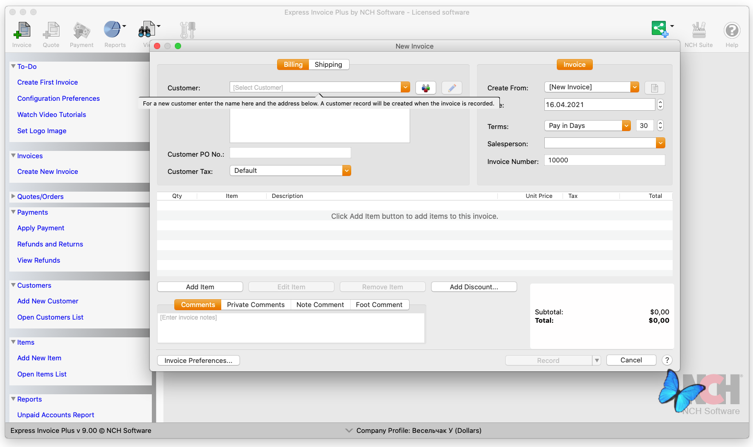This screenshot has width=753, height=447.
Task: Click the Invoice toolbar icon
Action: coord(22,30)
